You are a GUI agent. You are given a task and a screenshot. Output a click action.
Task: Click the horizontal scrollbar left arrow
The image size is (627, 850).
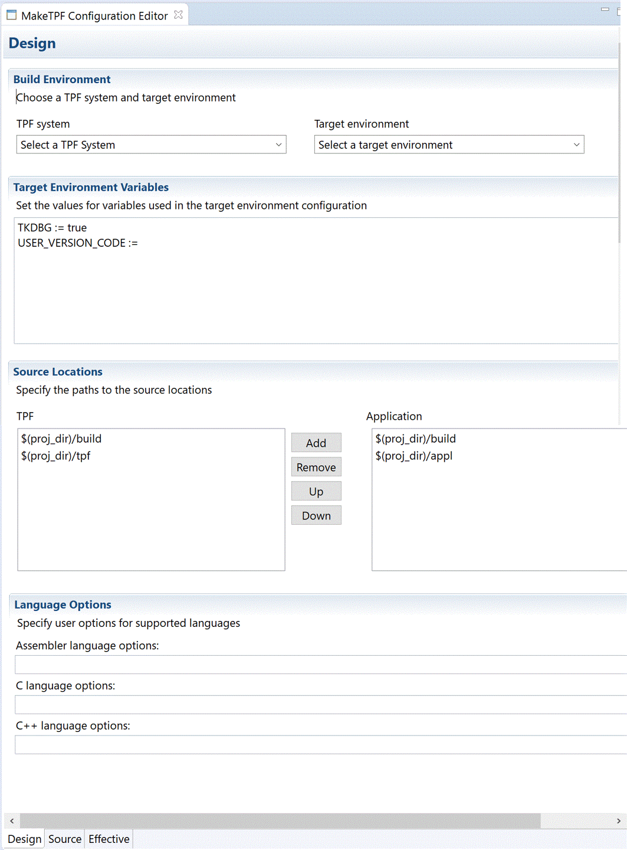[12, 820]
